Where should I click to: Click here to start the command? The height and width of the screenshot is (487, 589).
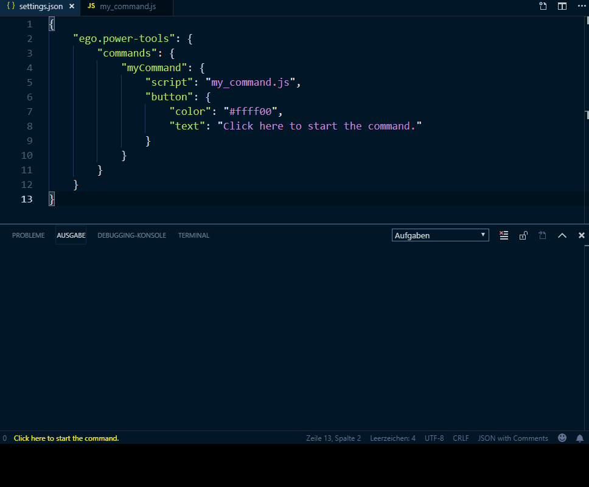coord(66,438)
